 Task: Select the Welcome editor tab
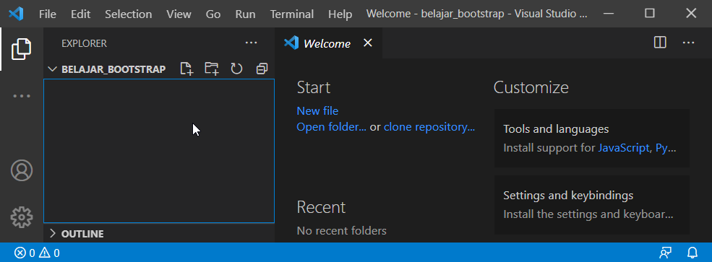(x=328, y=43)
